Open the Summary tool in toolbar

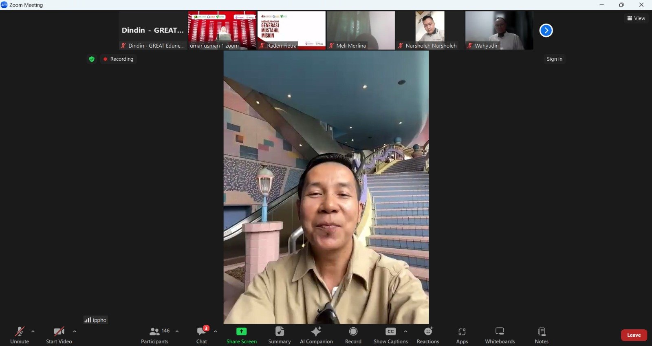[x=279, y=335]
